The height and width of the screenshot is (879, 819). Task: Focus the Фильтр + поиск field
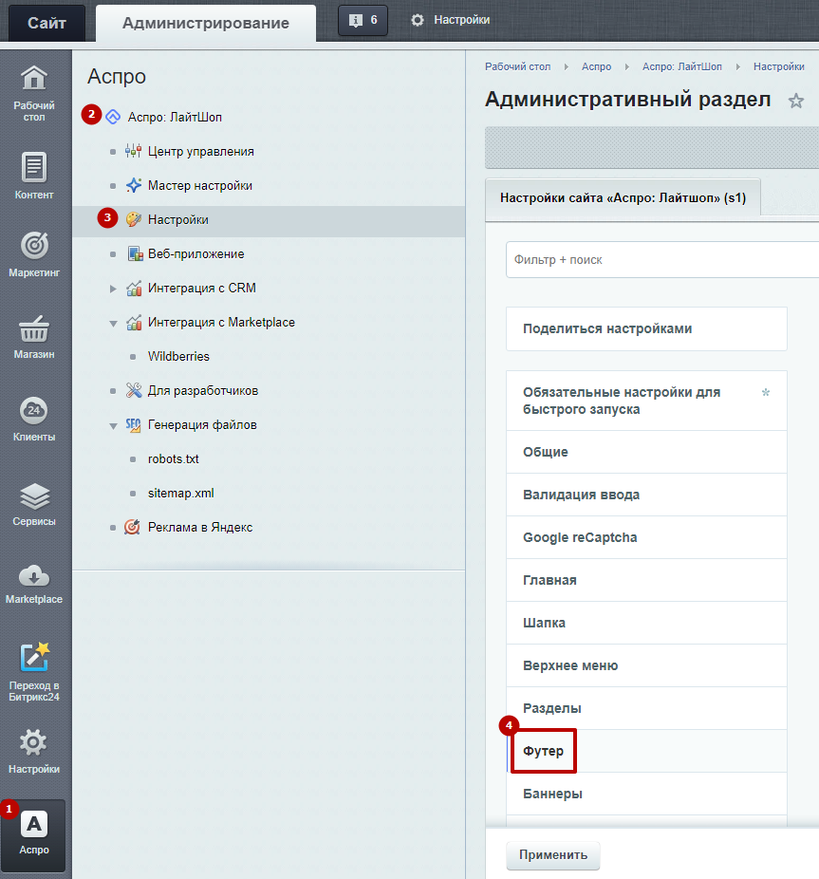[662, 259]
